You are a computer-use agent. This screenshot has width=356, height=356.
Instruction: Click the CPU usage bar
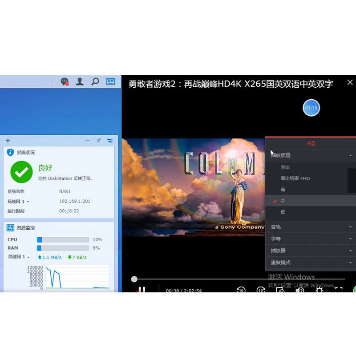(63, 239)
